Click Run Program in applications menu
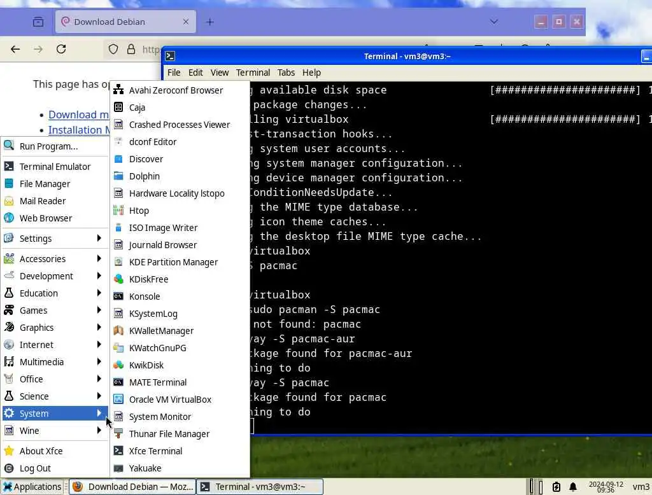Image resolution: width=652 pixels, height=495 pixels. click(55, 146)
